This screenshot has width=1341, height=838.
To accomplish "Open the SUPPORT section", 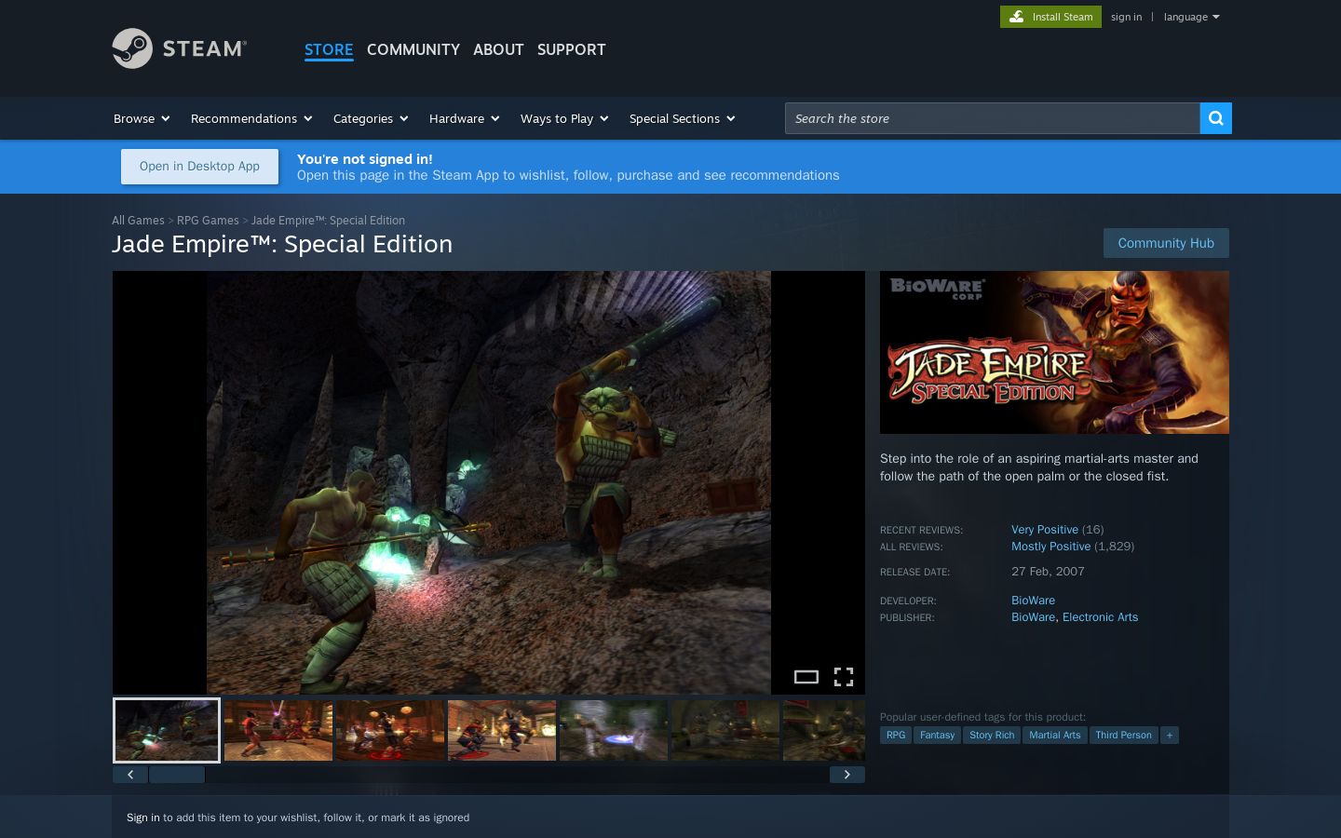I will click(572, 49).
